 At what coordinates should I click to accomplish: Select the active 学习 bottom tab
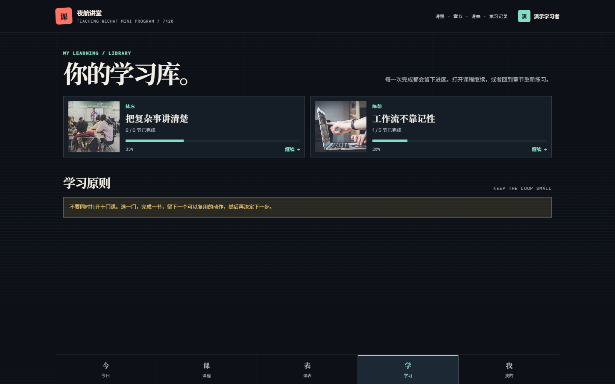[408, 369]
